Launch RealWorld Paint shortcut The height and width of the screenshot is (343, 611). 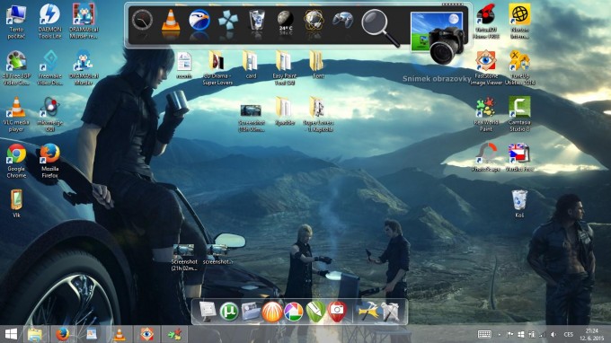(486, 114)
